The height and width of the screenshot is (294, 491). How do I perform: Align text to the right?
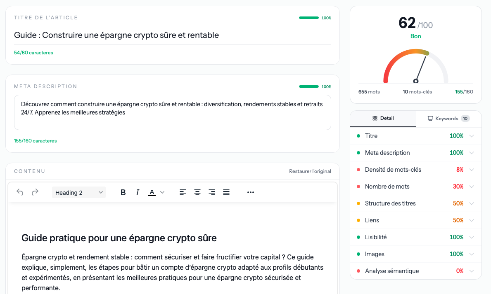tap(212, 192)
